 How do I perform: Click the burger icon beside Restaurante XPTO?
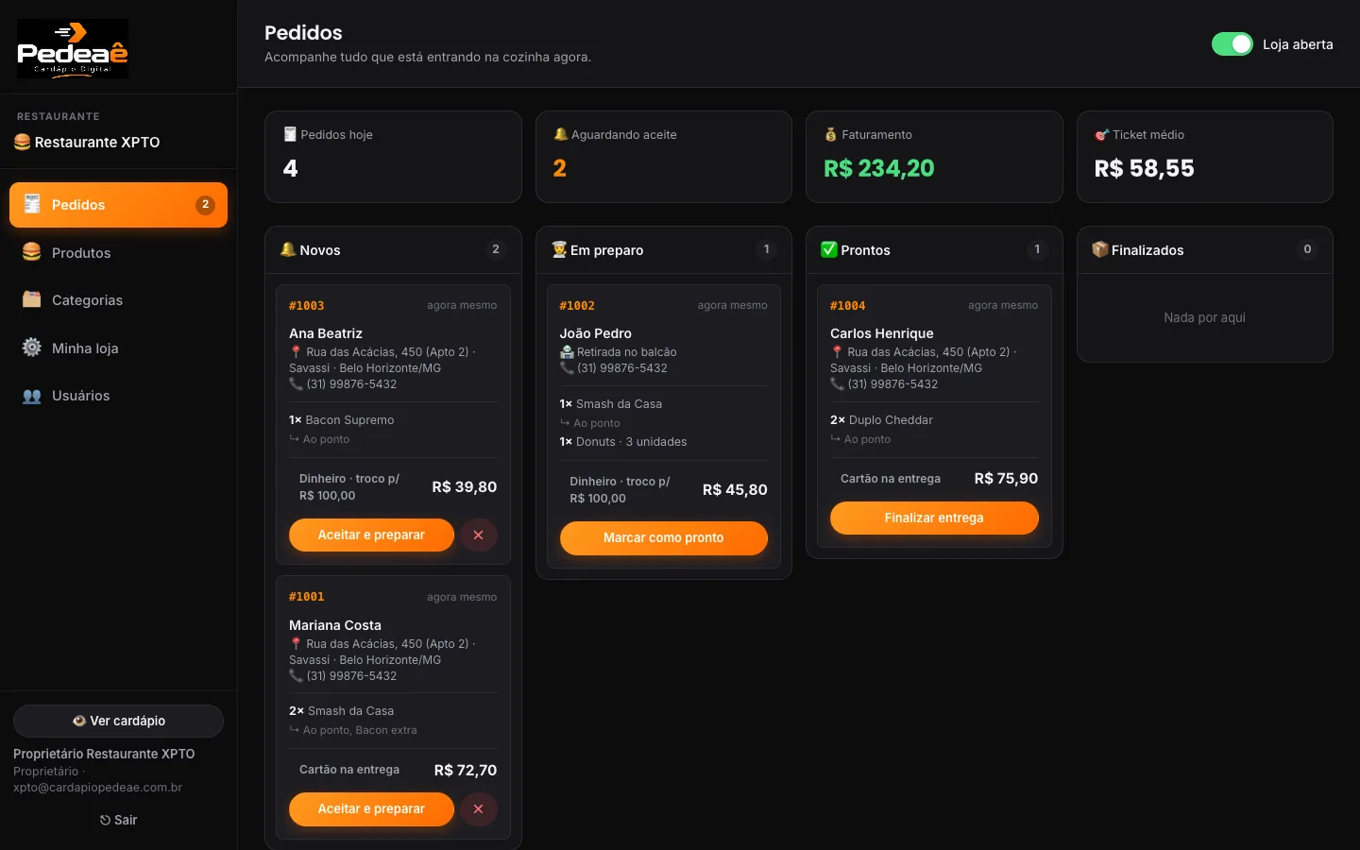[x=23, y=142]
